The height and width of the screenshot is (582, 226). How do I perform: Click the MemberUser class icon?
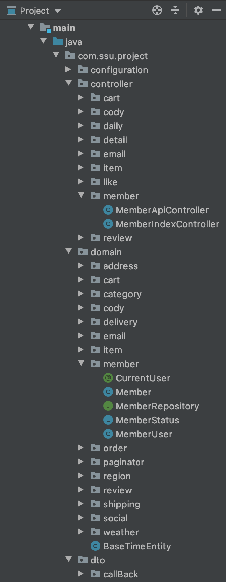pos(108,434)
